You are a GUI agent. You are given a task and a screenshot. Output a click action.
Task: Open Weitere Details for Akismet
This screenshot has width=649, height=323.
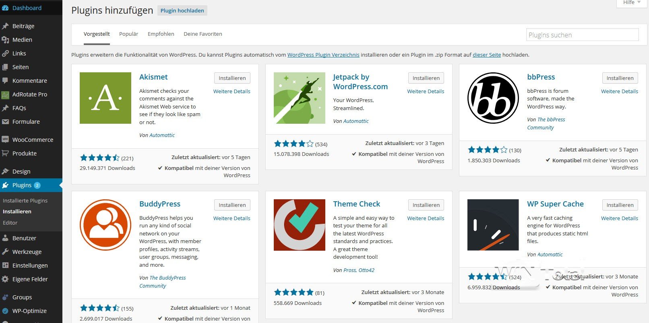[232, 91]
